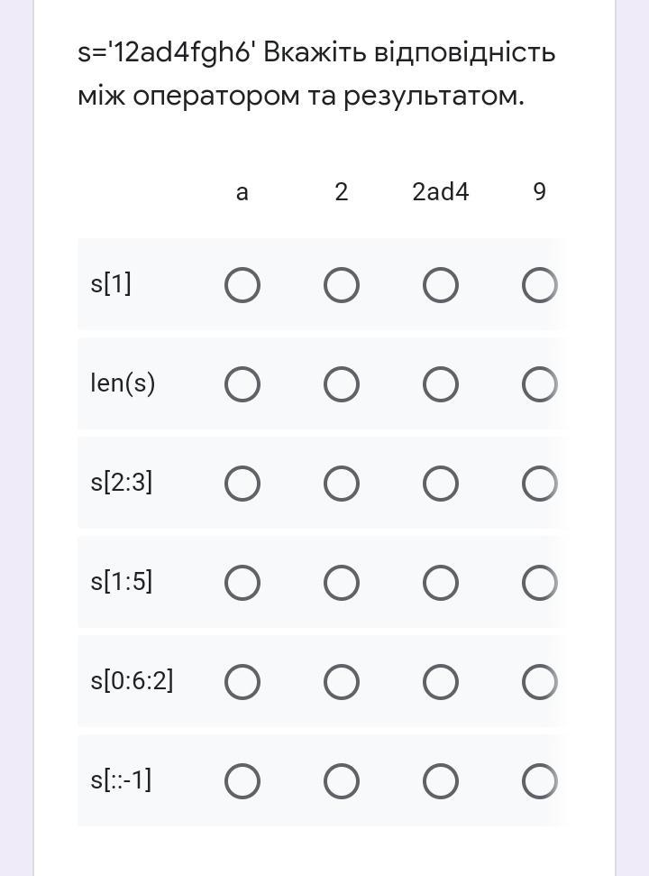Click the question text about s='12ad4fgh6'
This screenshot has height=876, width=649.
pyautogui.click(x=316, y=74)
